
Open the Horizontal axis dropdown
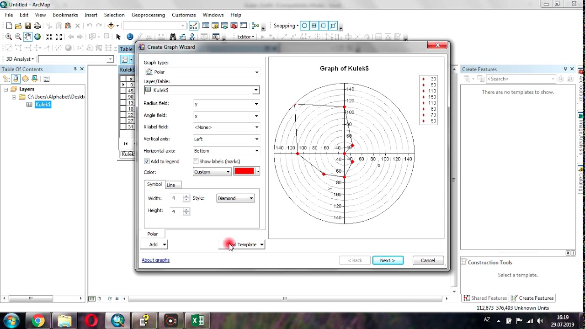coord(226,151)
